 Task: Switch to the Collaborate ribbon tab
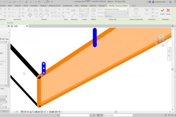pyautogui.click(x=67, y=6)
